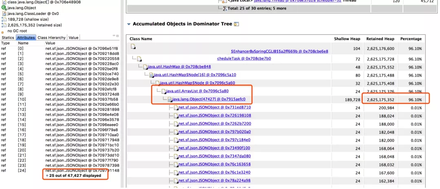Select attribute row [17] JSONObject @ 0x709710aa0
This screenshot has width=440, height=189.
click(x=60, y=135)
